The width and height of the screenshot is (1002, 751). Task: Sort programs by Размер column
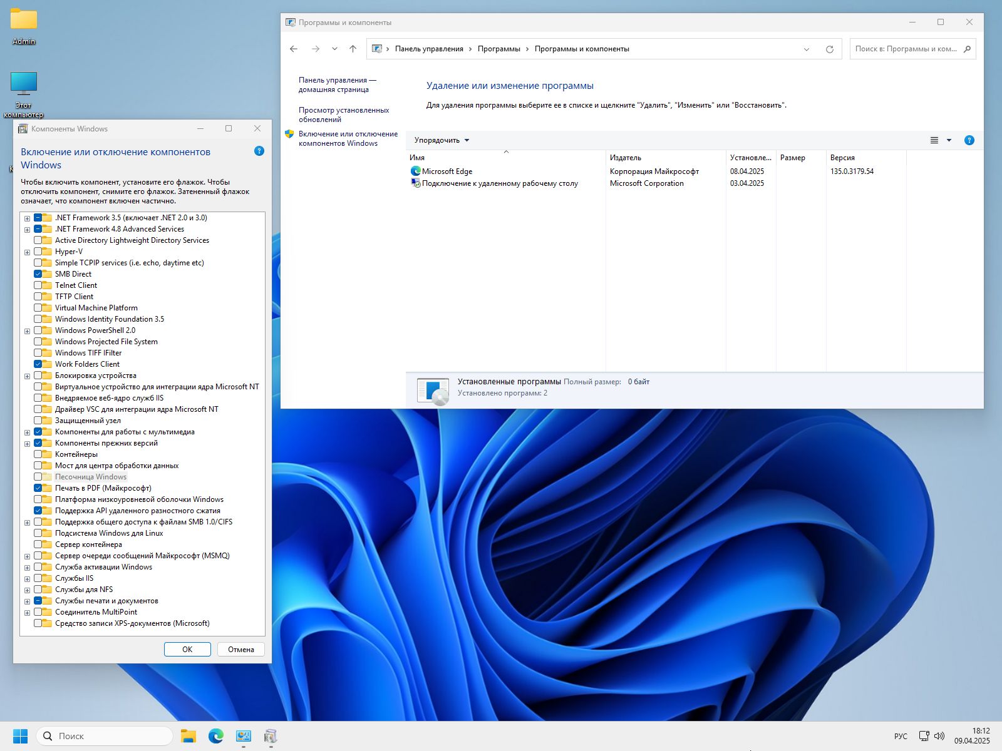point(801,158)
